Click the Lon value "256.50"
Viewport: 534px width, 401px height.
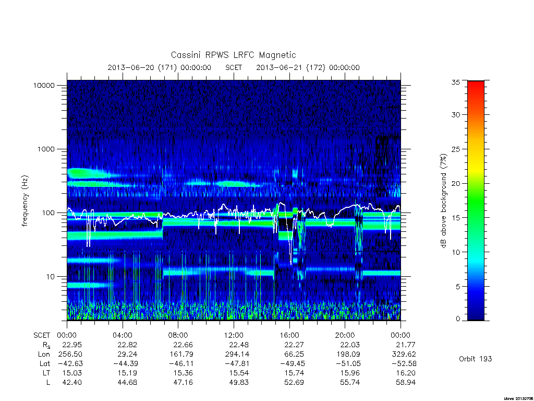click(x=70, y=355)
